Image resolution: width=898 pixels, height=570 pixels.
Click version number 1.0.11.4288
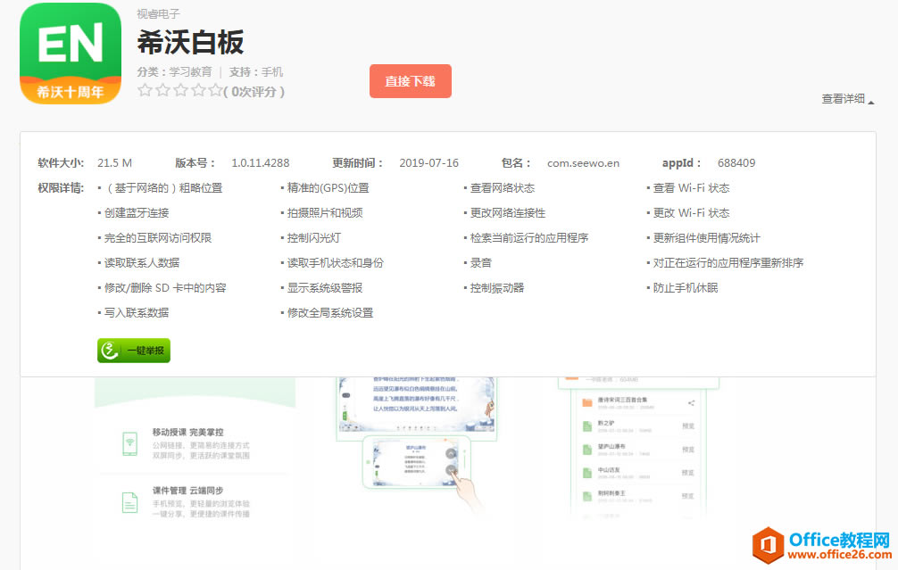(260, 163)
